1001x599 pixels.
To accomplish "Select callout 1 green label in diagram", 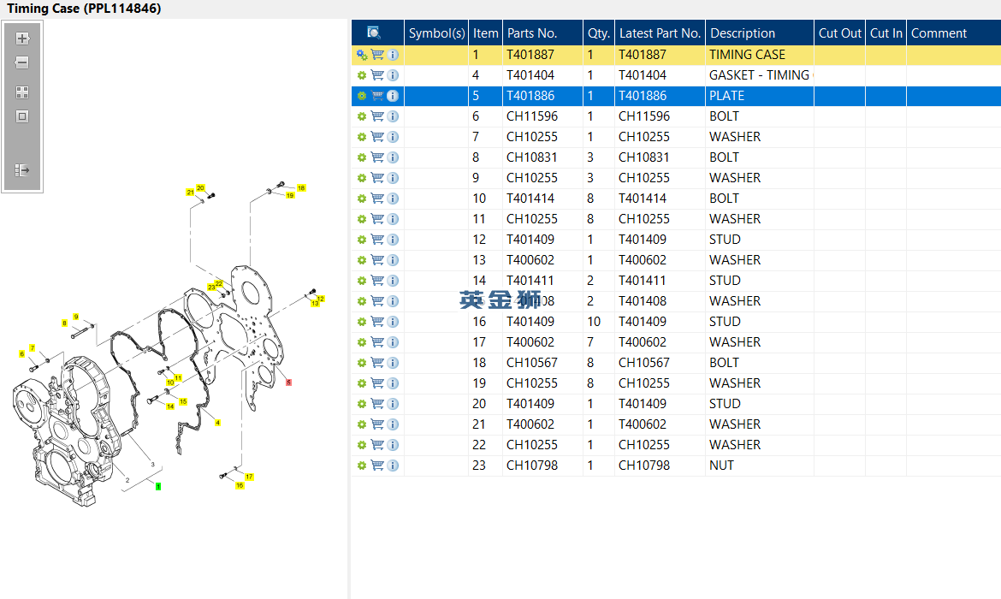I will 158,487.
